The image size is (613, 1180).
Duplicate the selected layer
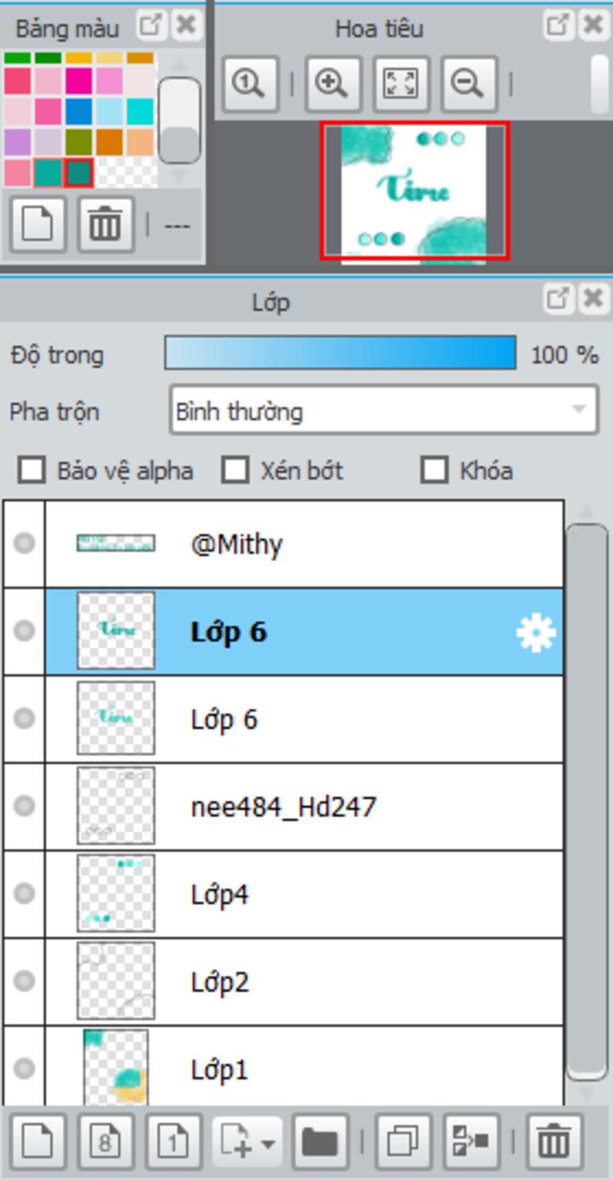point(403,1142)
